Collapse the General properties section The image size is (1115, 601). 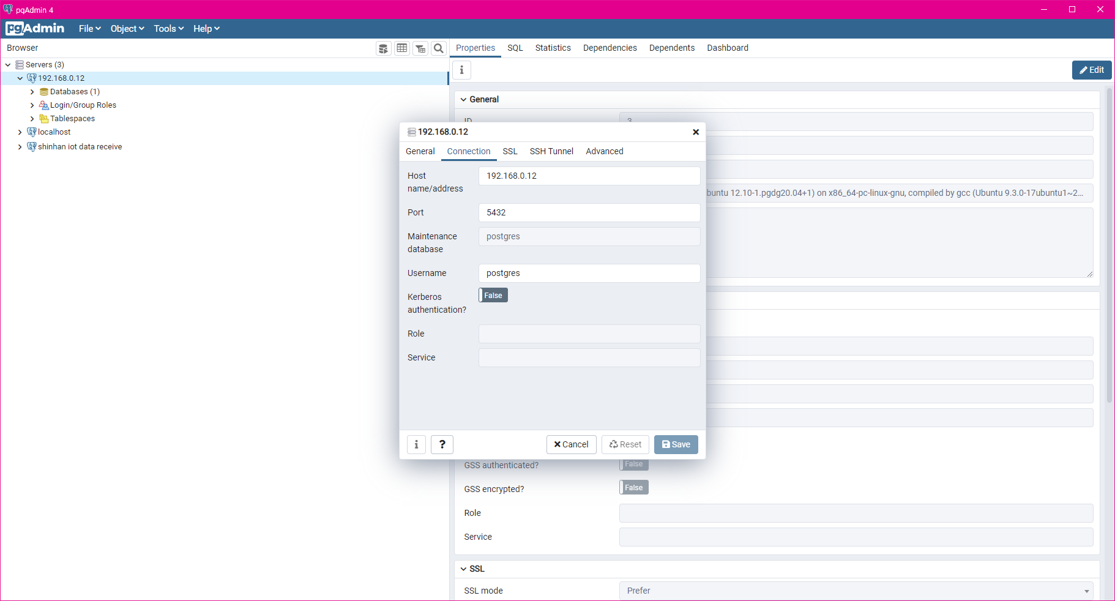click(463, 100)
